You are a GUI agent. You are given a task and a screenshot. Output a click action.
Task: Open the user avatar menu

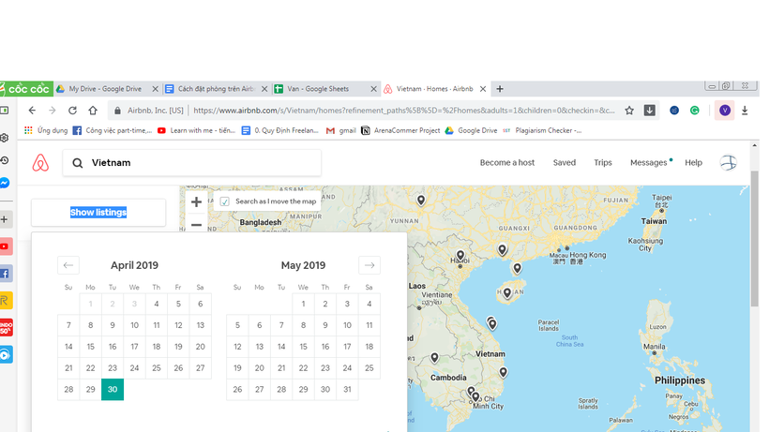click(x=729, y=163)
